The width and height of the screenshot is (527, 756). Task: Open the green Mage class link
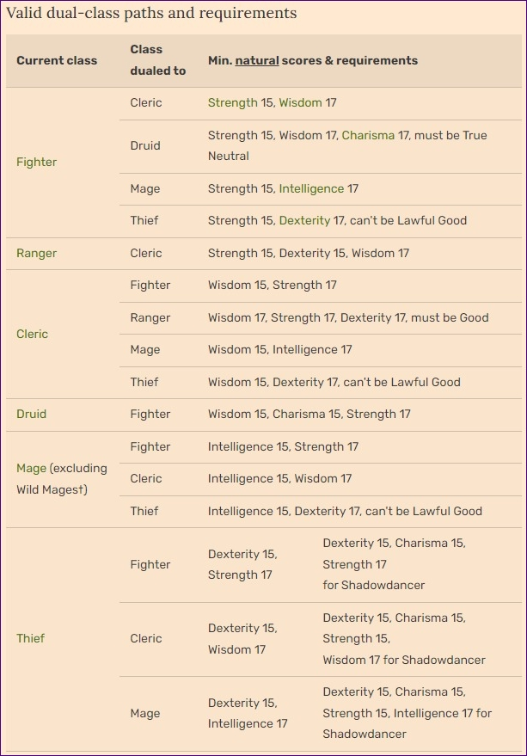(x=31, y=468)
